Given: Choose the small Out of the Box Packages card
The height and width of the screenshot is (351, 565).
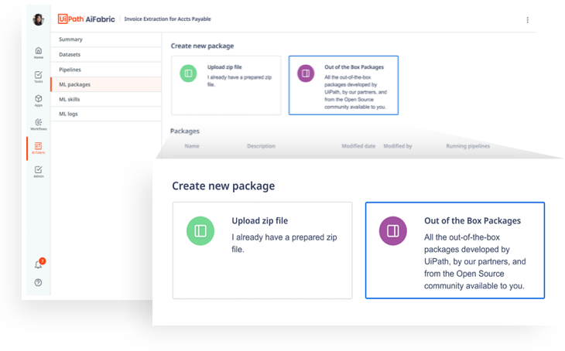Looking at the screenshot, I should [x=344, y=85].
